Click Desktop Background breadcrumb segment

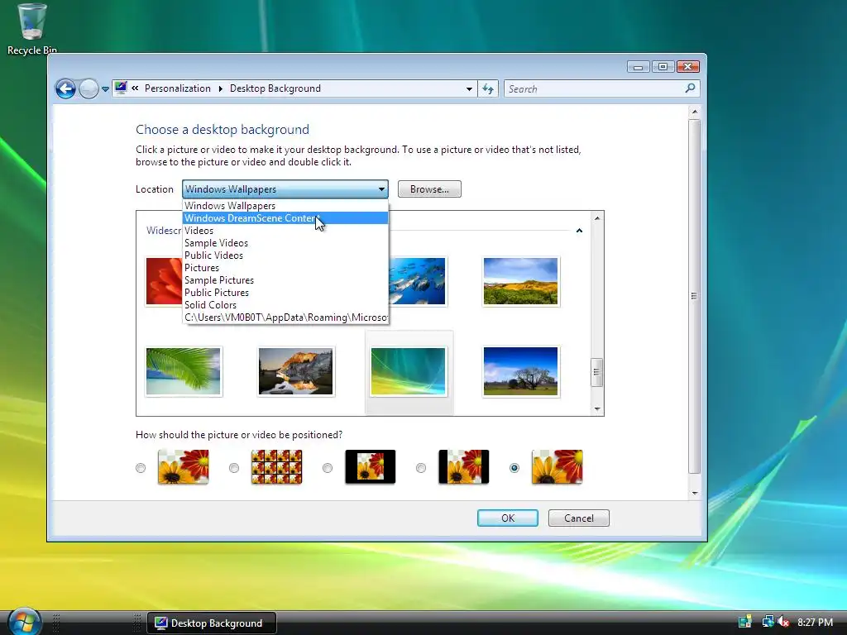pos(275,88)
